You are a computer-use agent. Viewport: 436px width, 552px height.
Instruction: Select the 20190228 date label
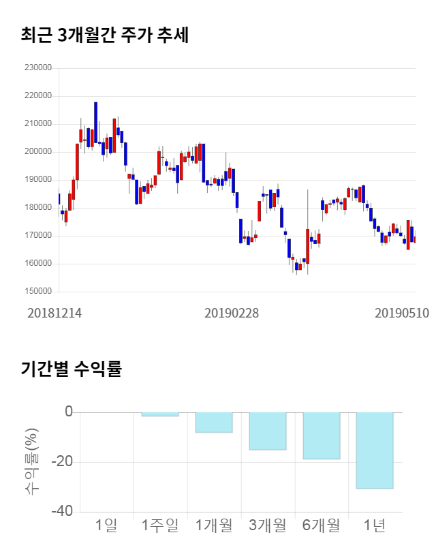tap(232, 313)
